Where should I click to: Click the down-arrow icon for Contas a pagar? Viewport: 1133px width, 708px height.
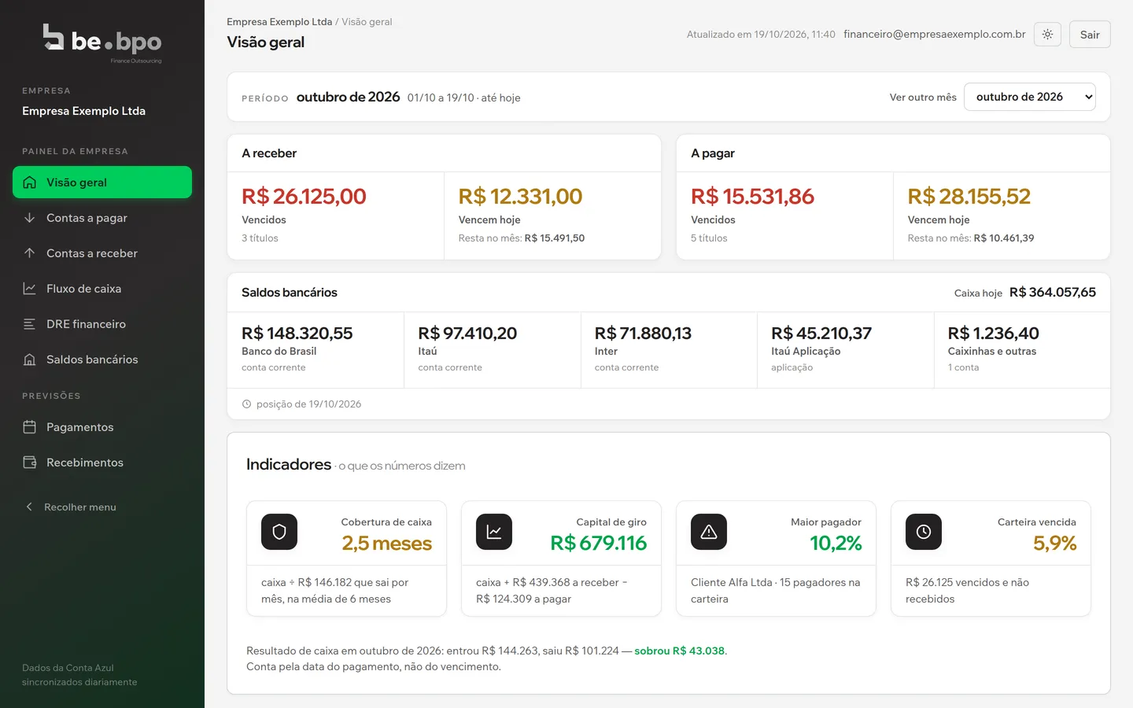(x=30, y=218)
